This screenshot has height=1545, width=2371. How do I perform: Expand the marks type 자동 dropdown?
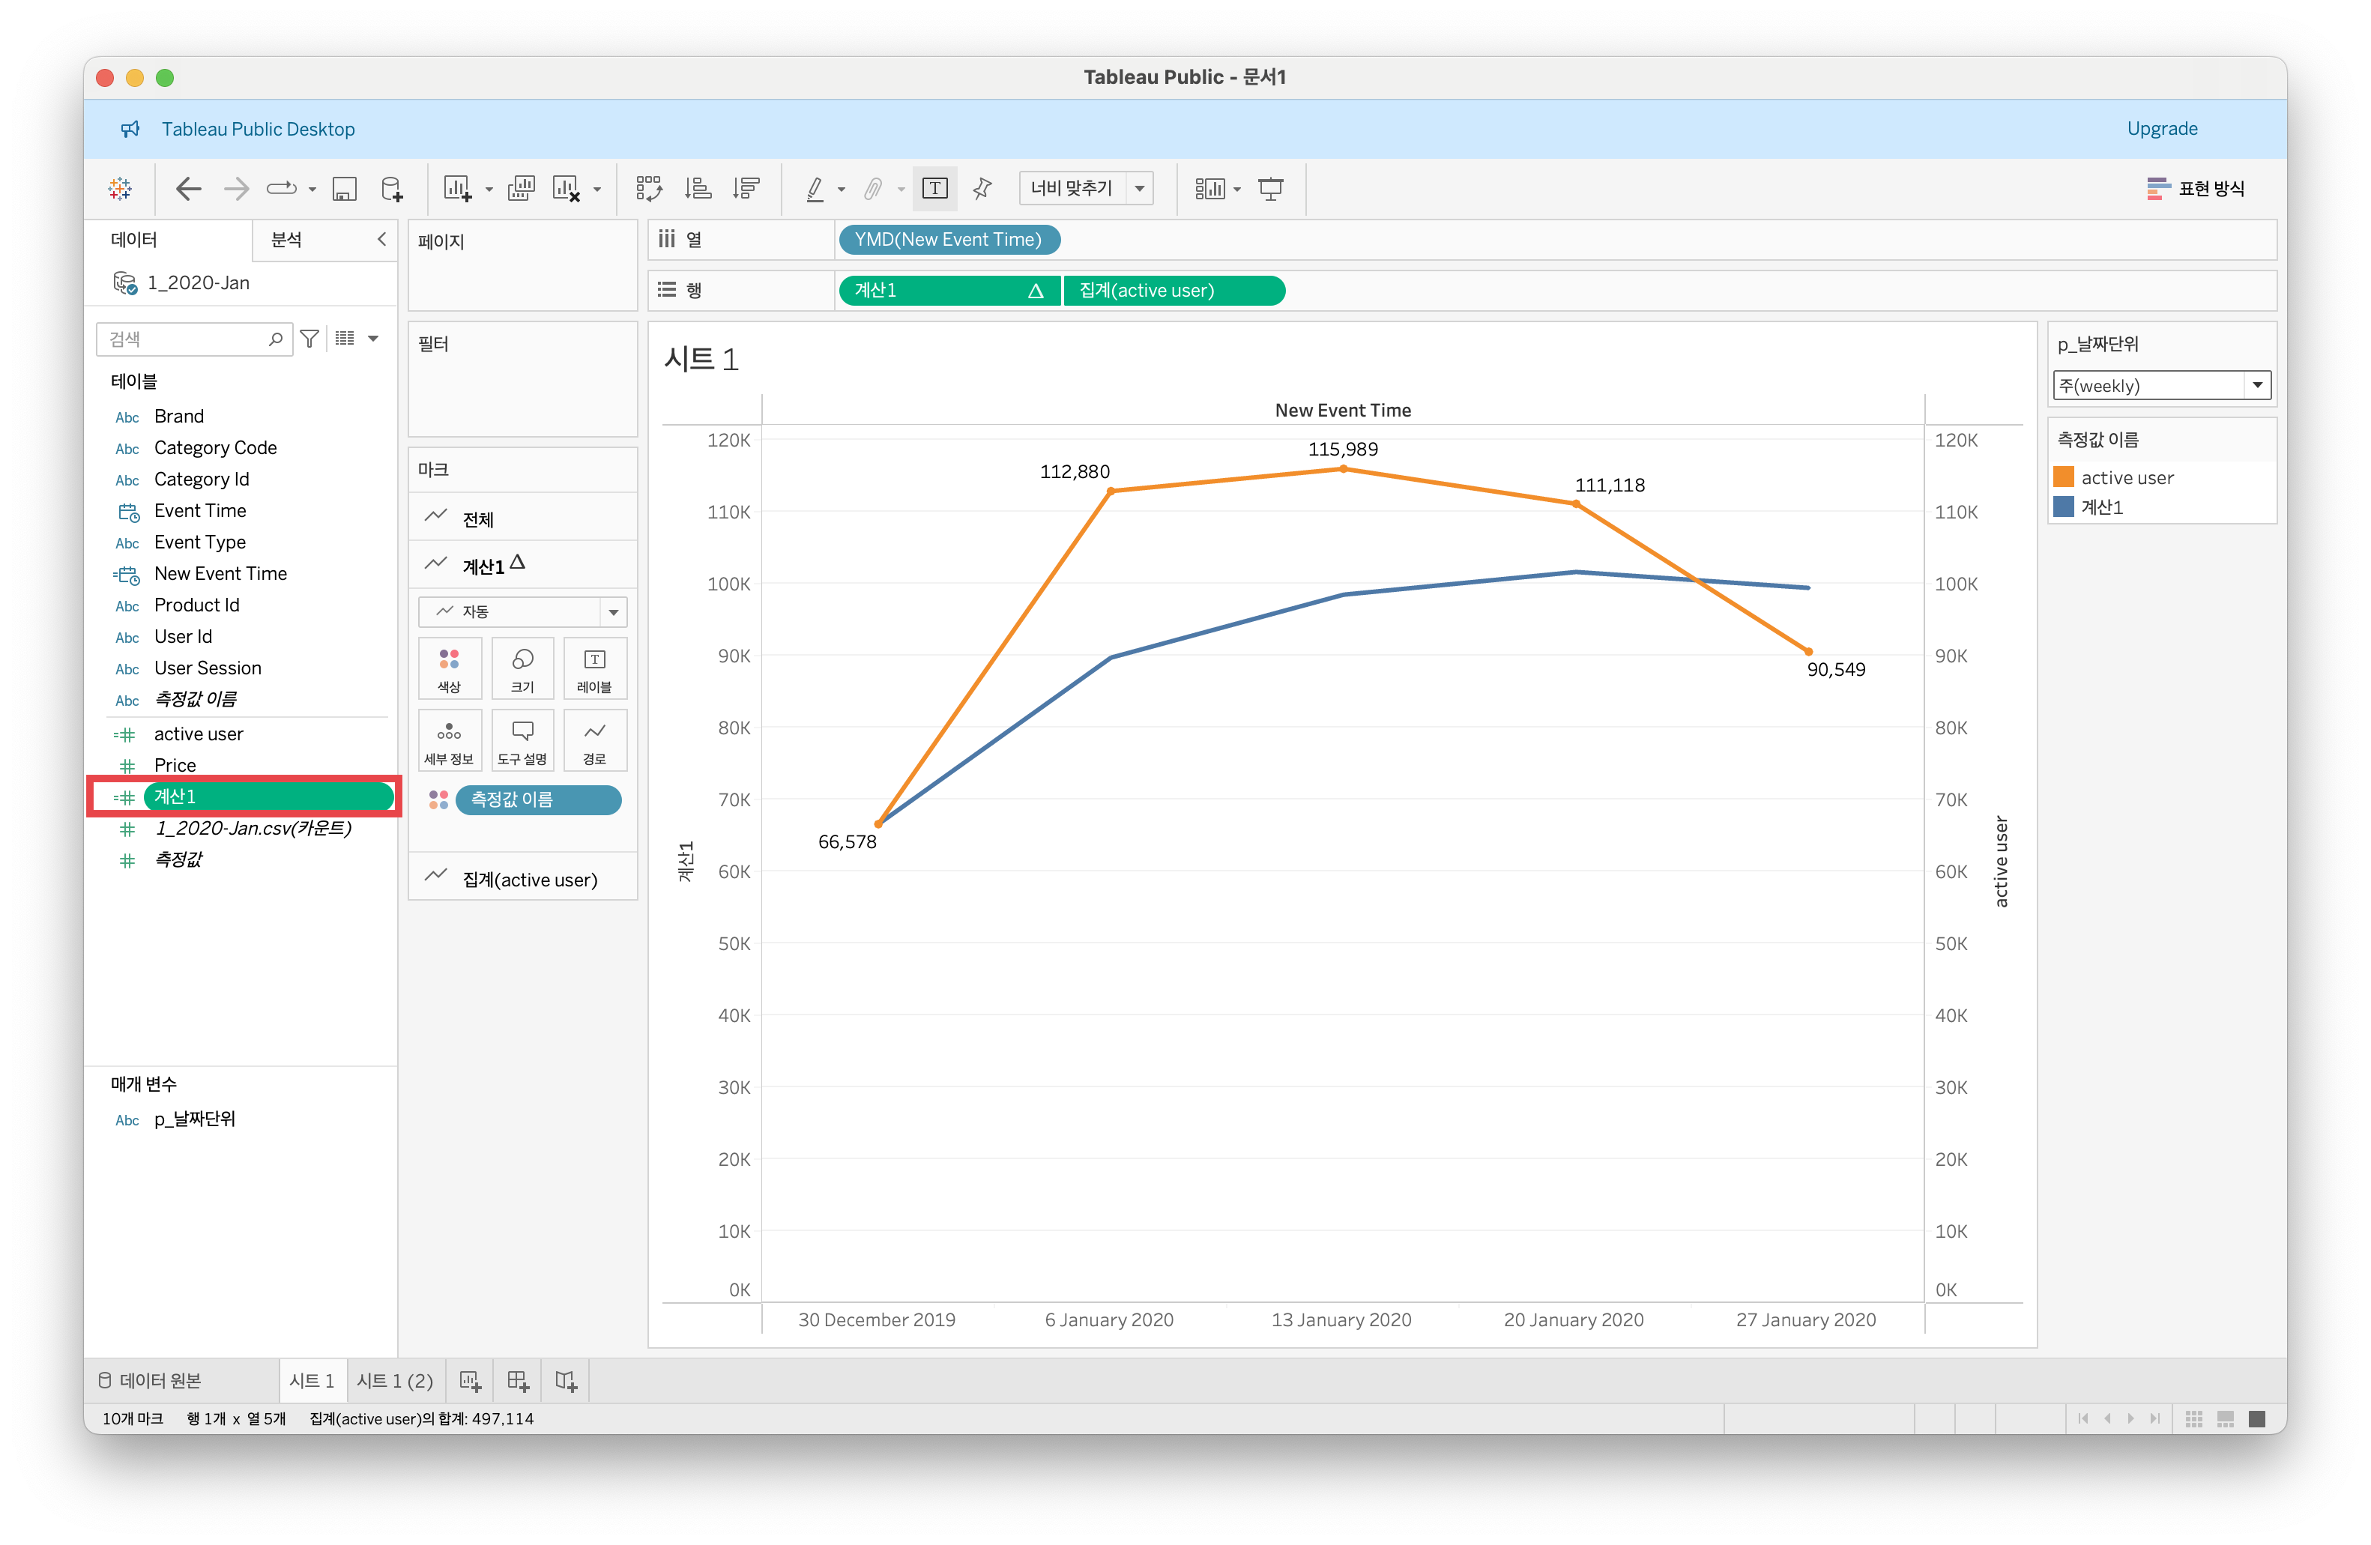(522, 611)
